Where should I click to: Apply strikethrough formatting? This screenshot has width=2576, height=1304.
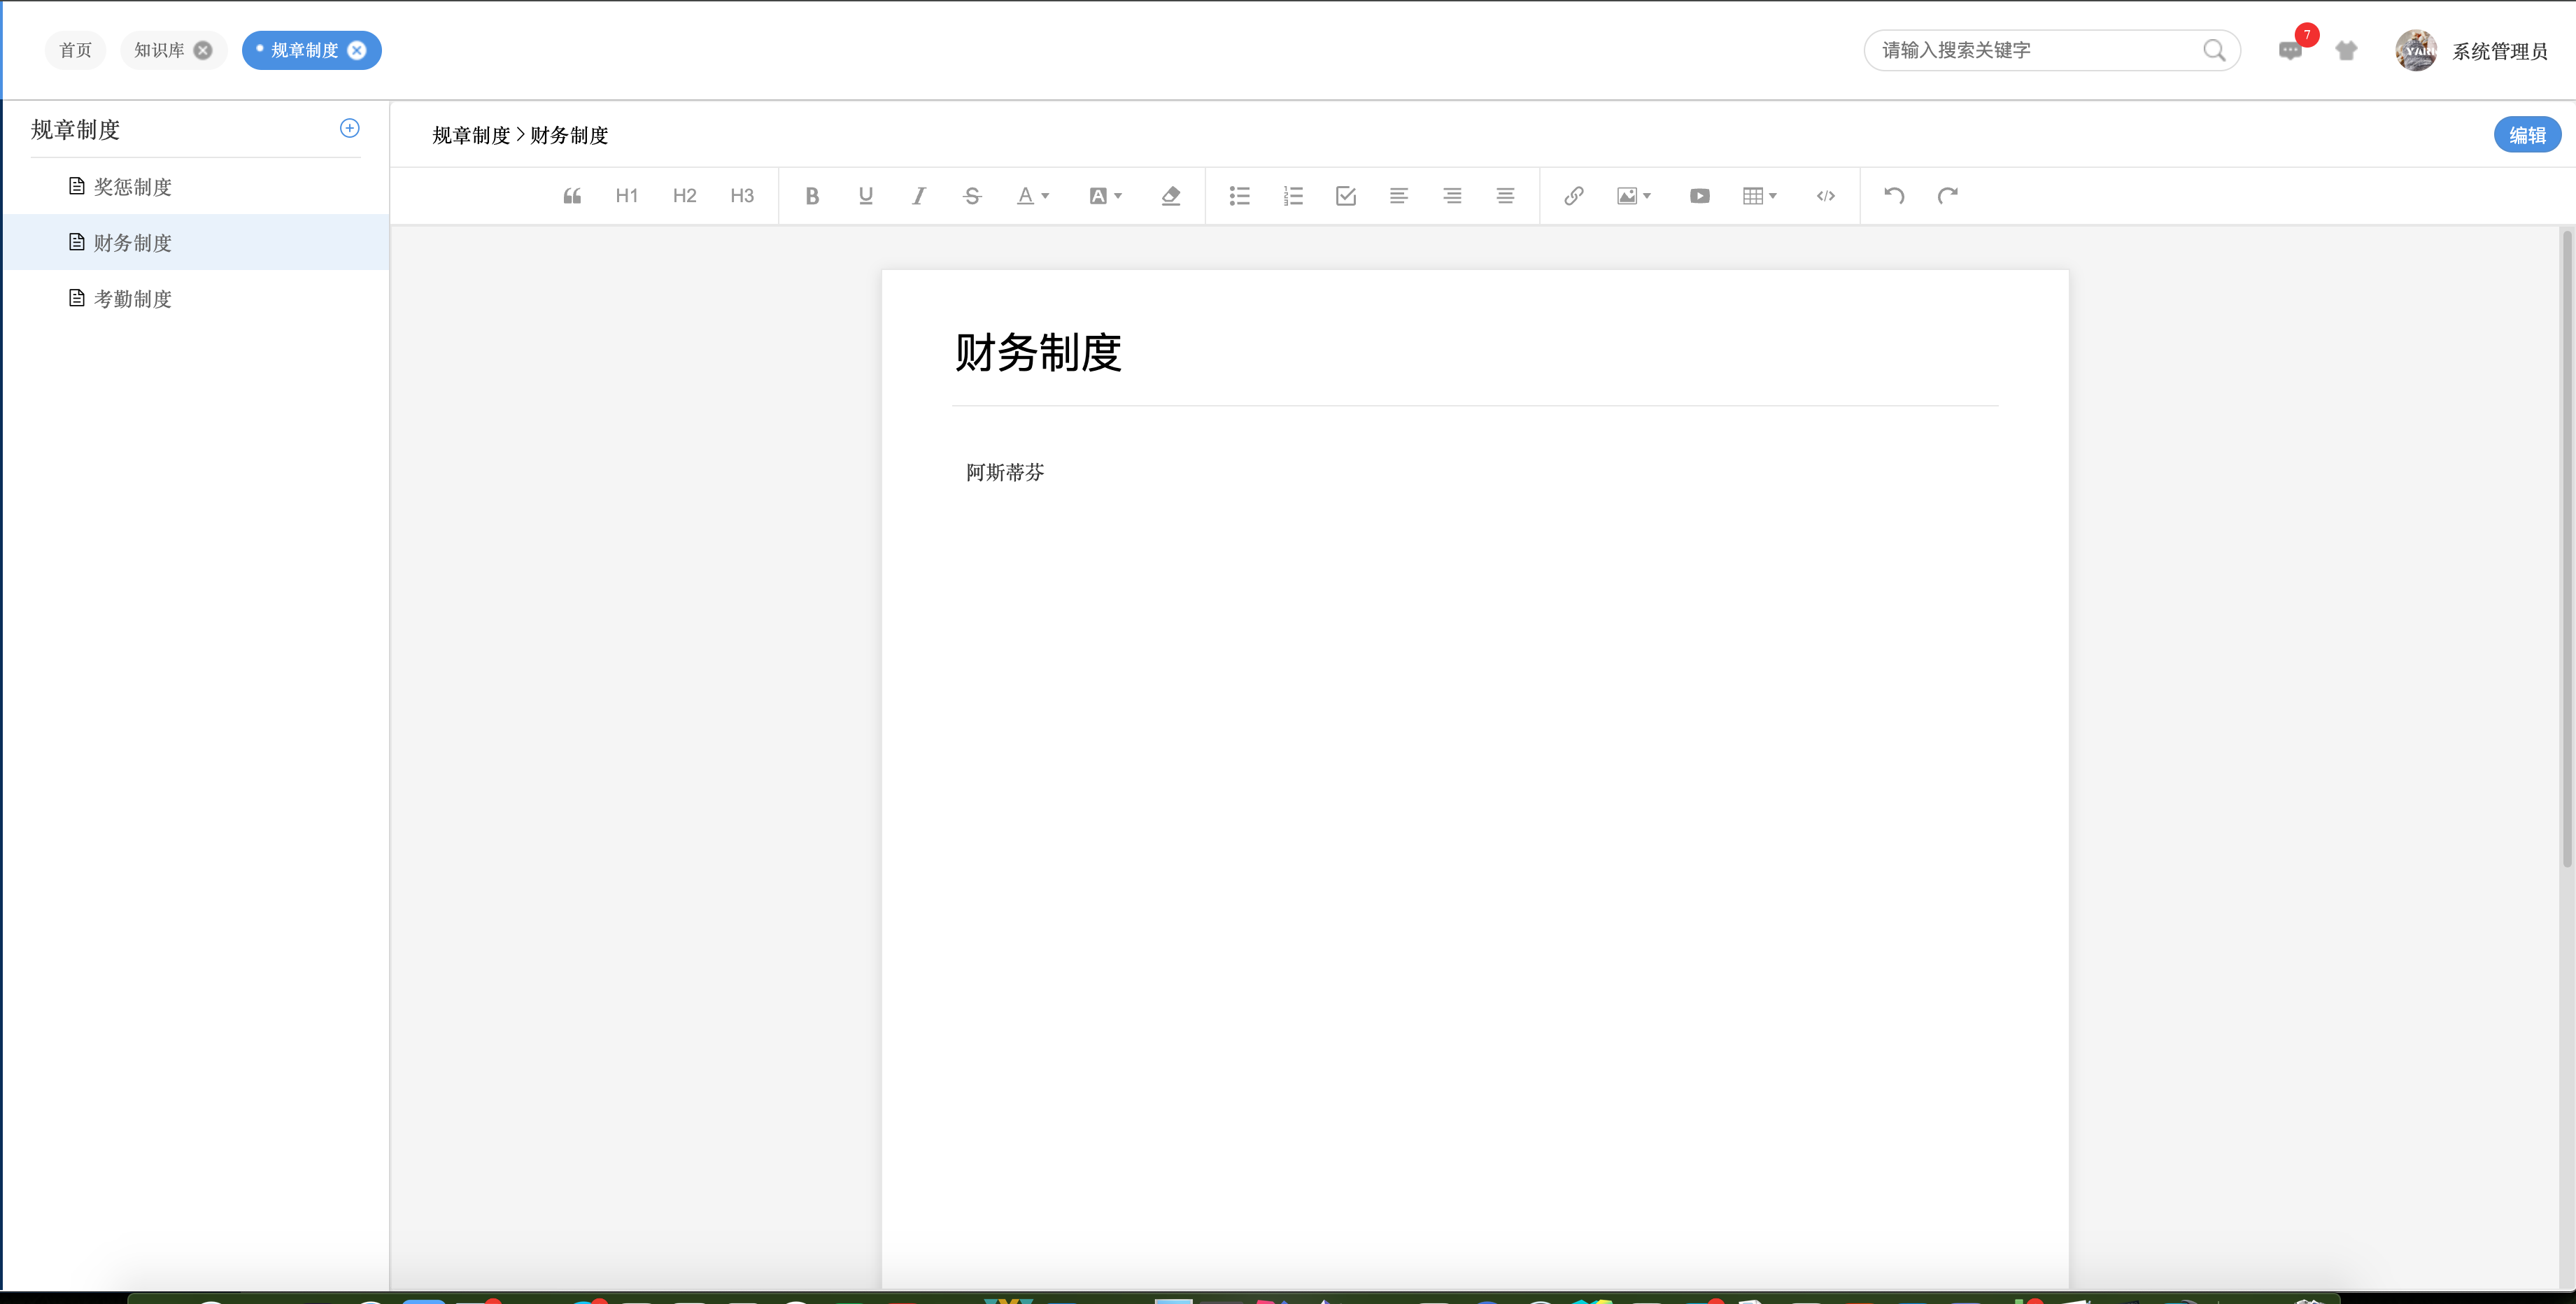972,196
